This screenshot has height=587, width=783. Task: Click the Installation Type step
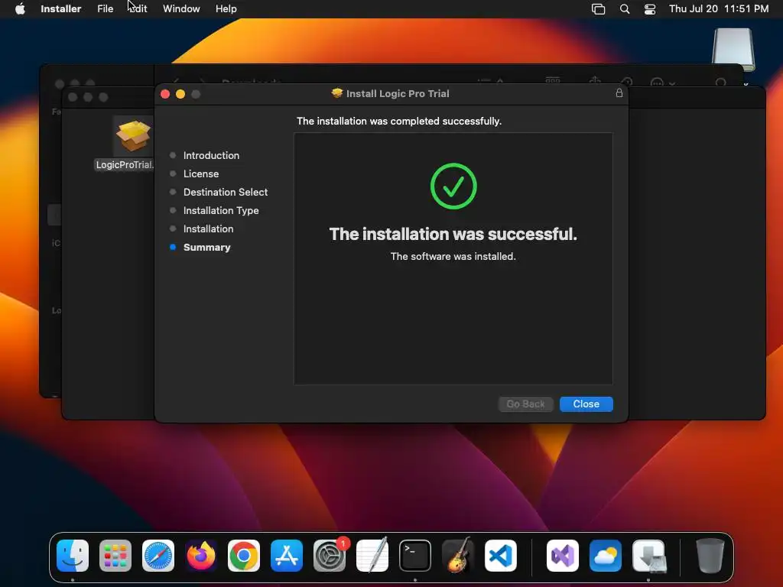[221, 211]
